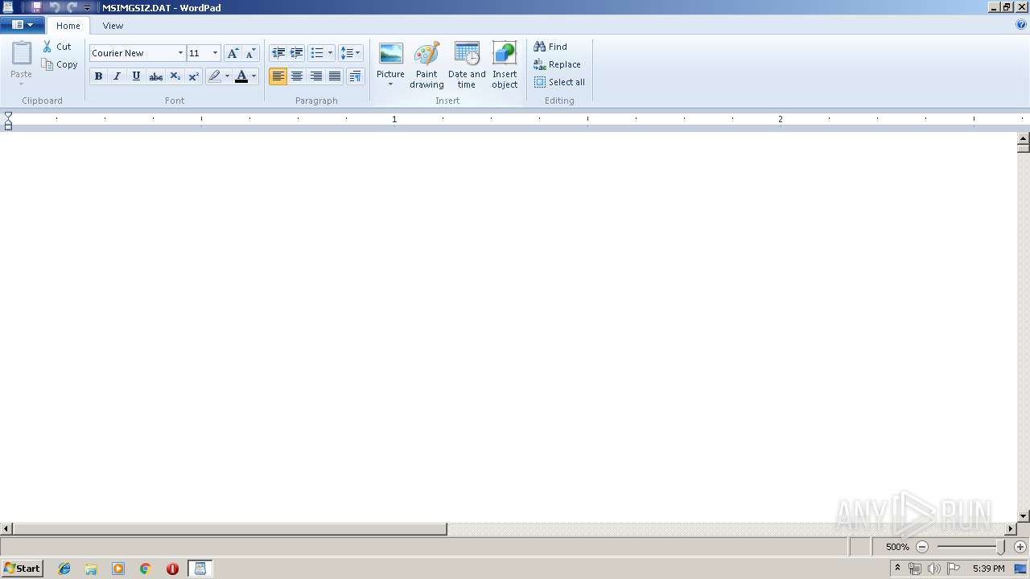Insert a Picture from file

(391, 55)
